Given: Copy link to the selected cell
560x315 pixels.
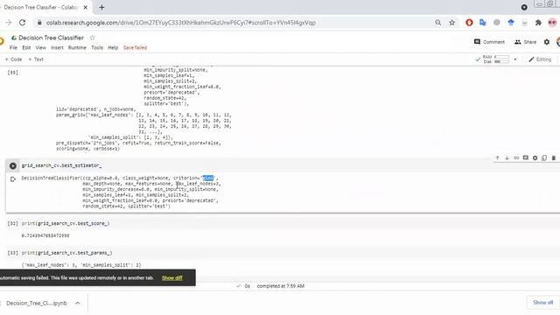Looking at the screenshot, I should pos(516,157).
